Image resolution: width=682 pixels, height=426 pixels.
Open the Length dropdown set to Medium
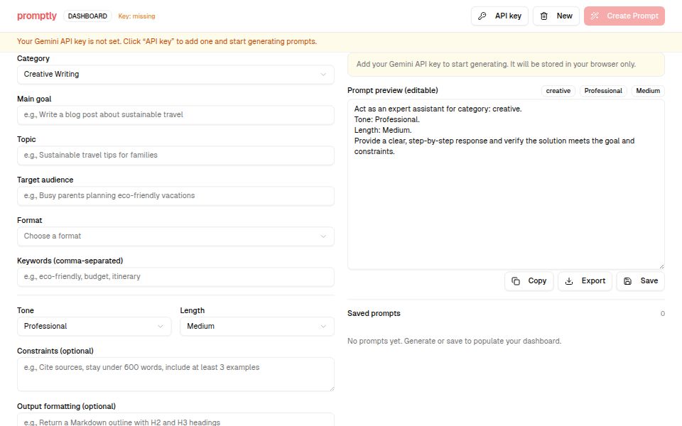click(257, 327)
